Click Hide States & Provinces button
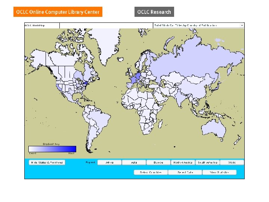Viewport: 269px width, 202px height. (47, 162)
